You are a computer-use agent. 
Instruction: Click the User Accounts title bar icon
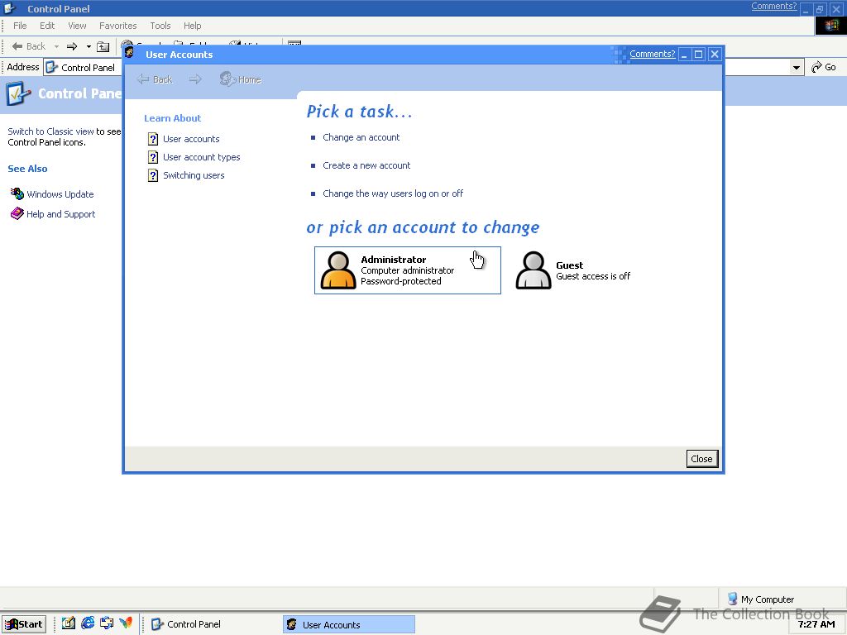point(130,52)
